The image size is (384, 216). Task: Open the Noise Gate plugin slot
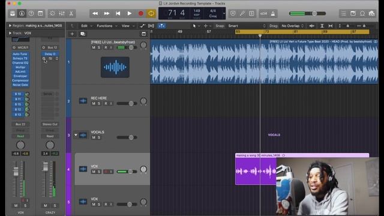coord(20,85)
